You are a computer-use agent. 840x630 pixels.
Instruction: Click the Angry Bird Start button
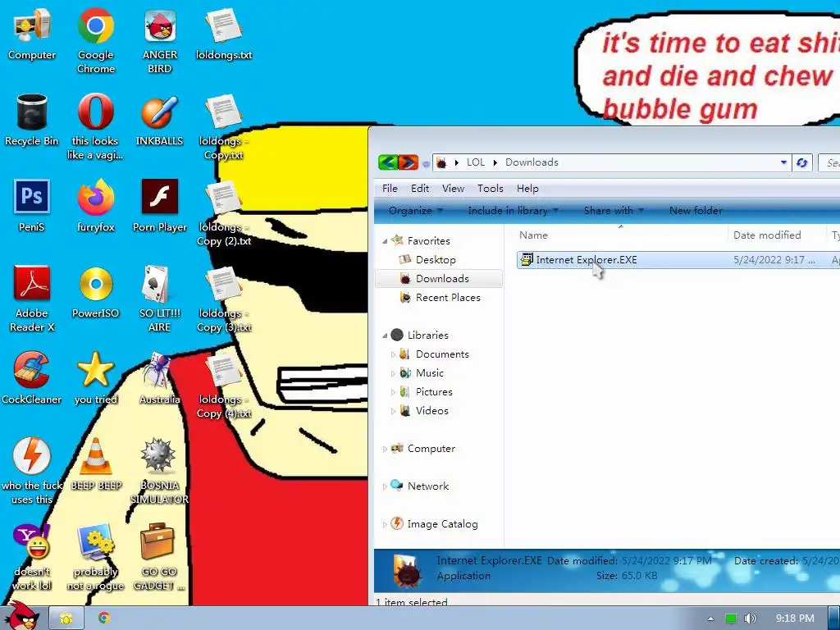coord(21,617)
